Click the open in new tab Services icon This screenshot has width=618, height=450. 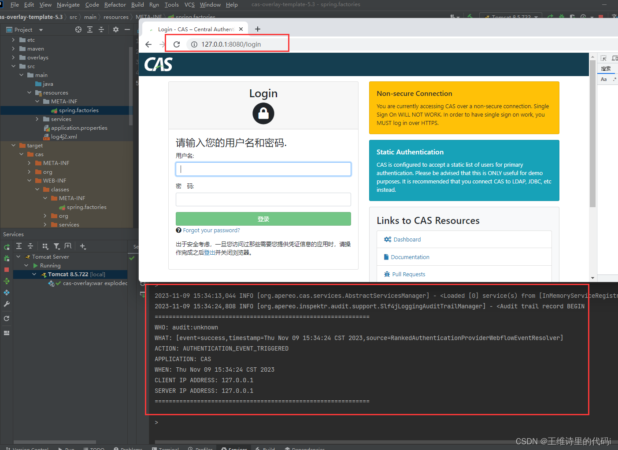click(x=68, y=246)
